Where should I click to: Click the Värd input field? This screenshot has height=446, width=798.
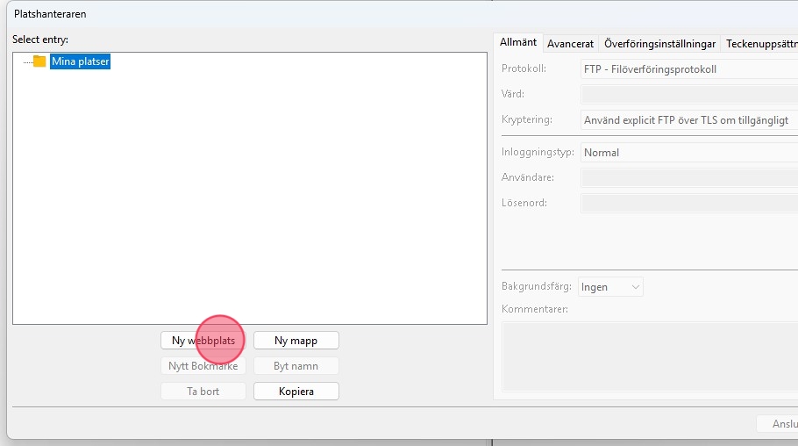tap(689, 94)
